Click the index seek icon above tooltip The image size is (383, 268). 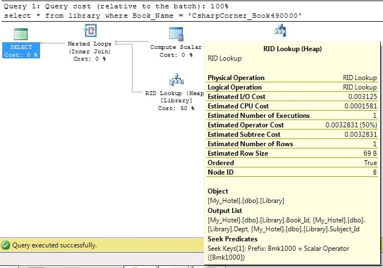tap(280, 30)
